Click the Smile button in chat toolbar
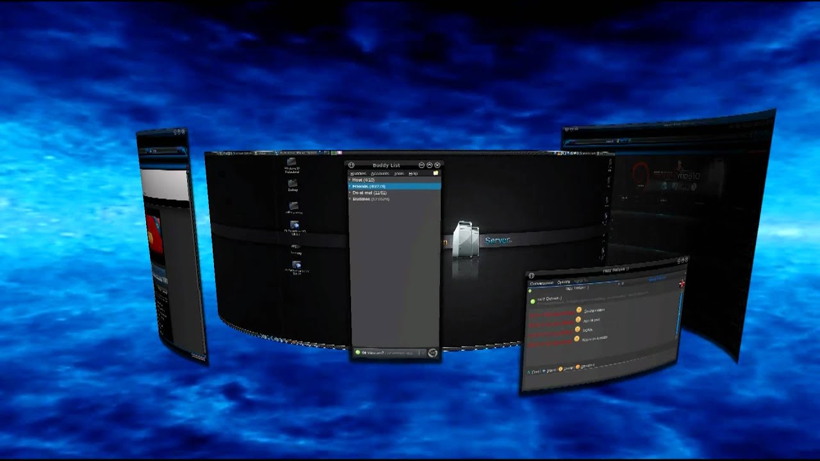The image size is (820, 461). (x=566, y=369)
